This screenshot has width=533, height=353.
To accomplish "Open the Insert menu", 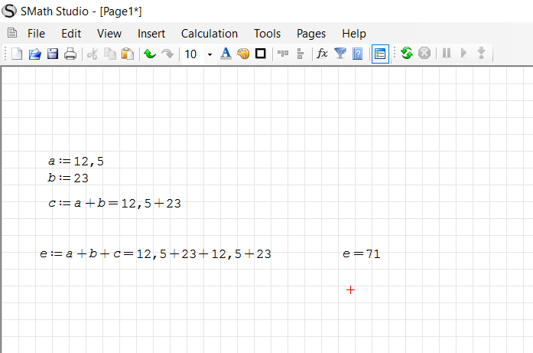I will [x=151, y=34].
